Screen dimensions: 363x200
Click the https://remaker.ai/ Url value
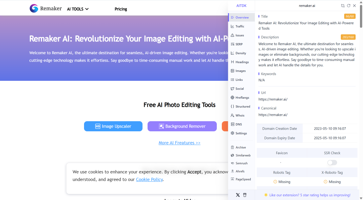(x=273, y=99)
